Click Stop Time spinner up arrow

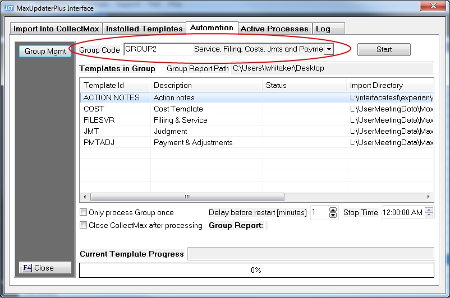[x=429, y=210]
